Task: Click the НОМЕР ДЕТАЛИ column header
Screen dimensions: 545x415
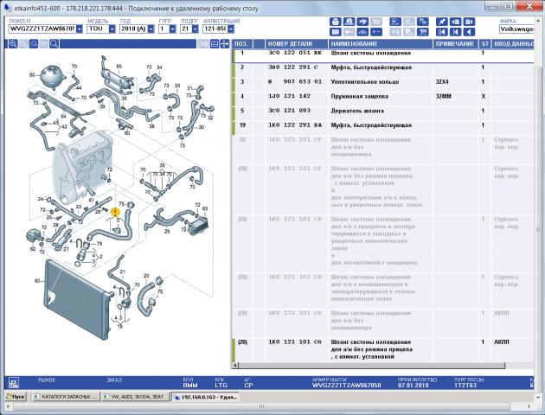Action: [x=297, y=44]
